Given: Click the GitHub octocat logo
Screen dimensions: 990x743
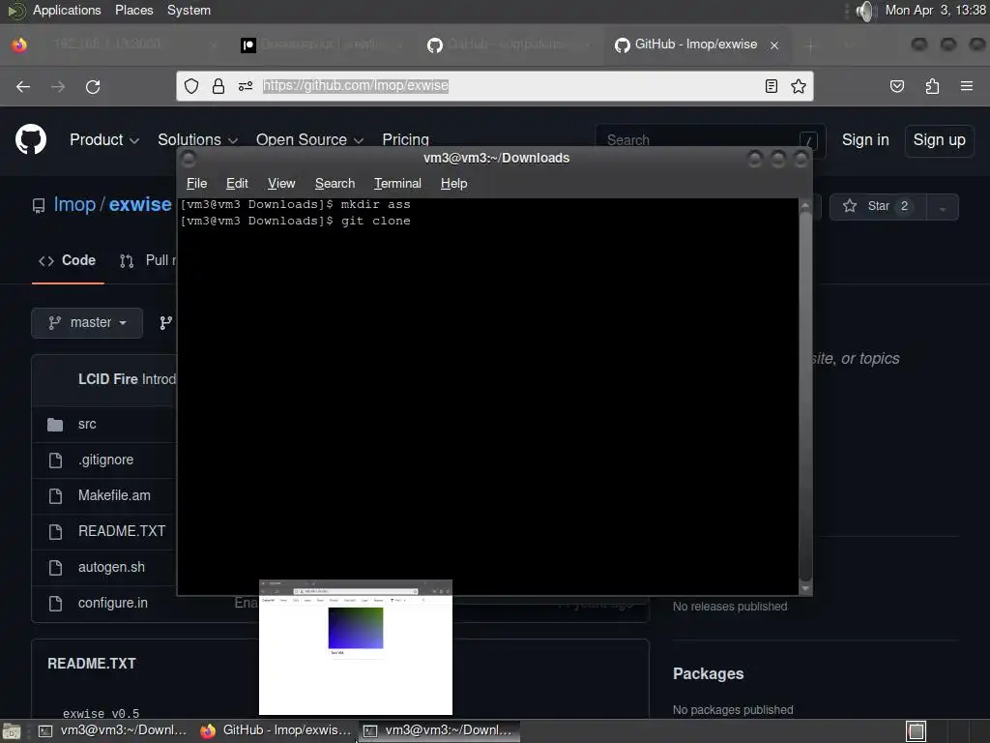Looking at the screenshot, I should click(31, 139).
